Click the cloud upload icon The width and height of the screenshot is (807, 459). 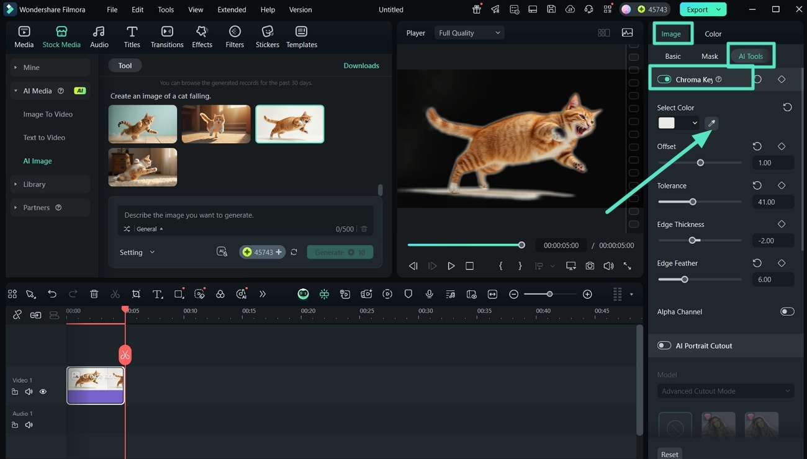click(570, 9)
